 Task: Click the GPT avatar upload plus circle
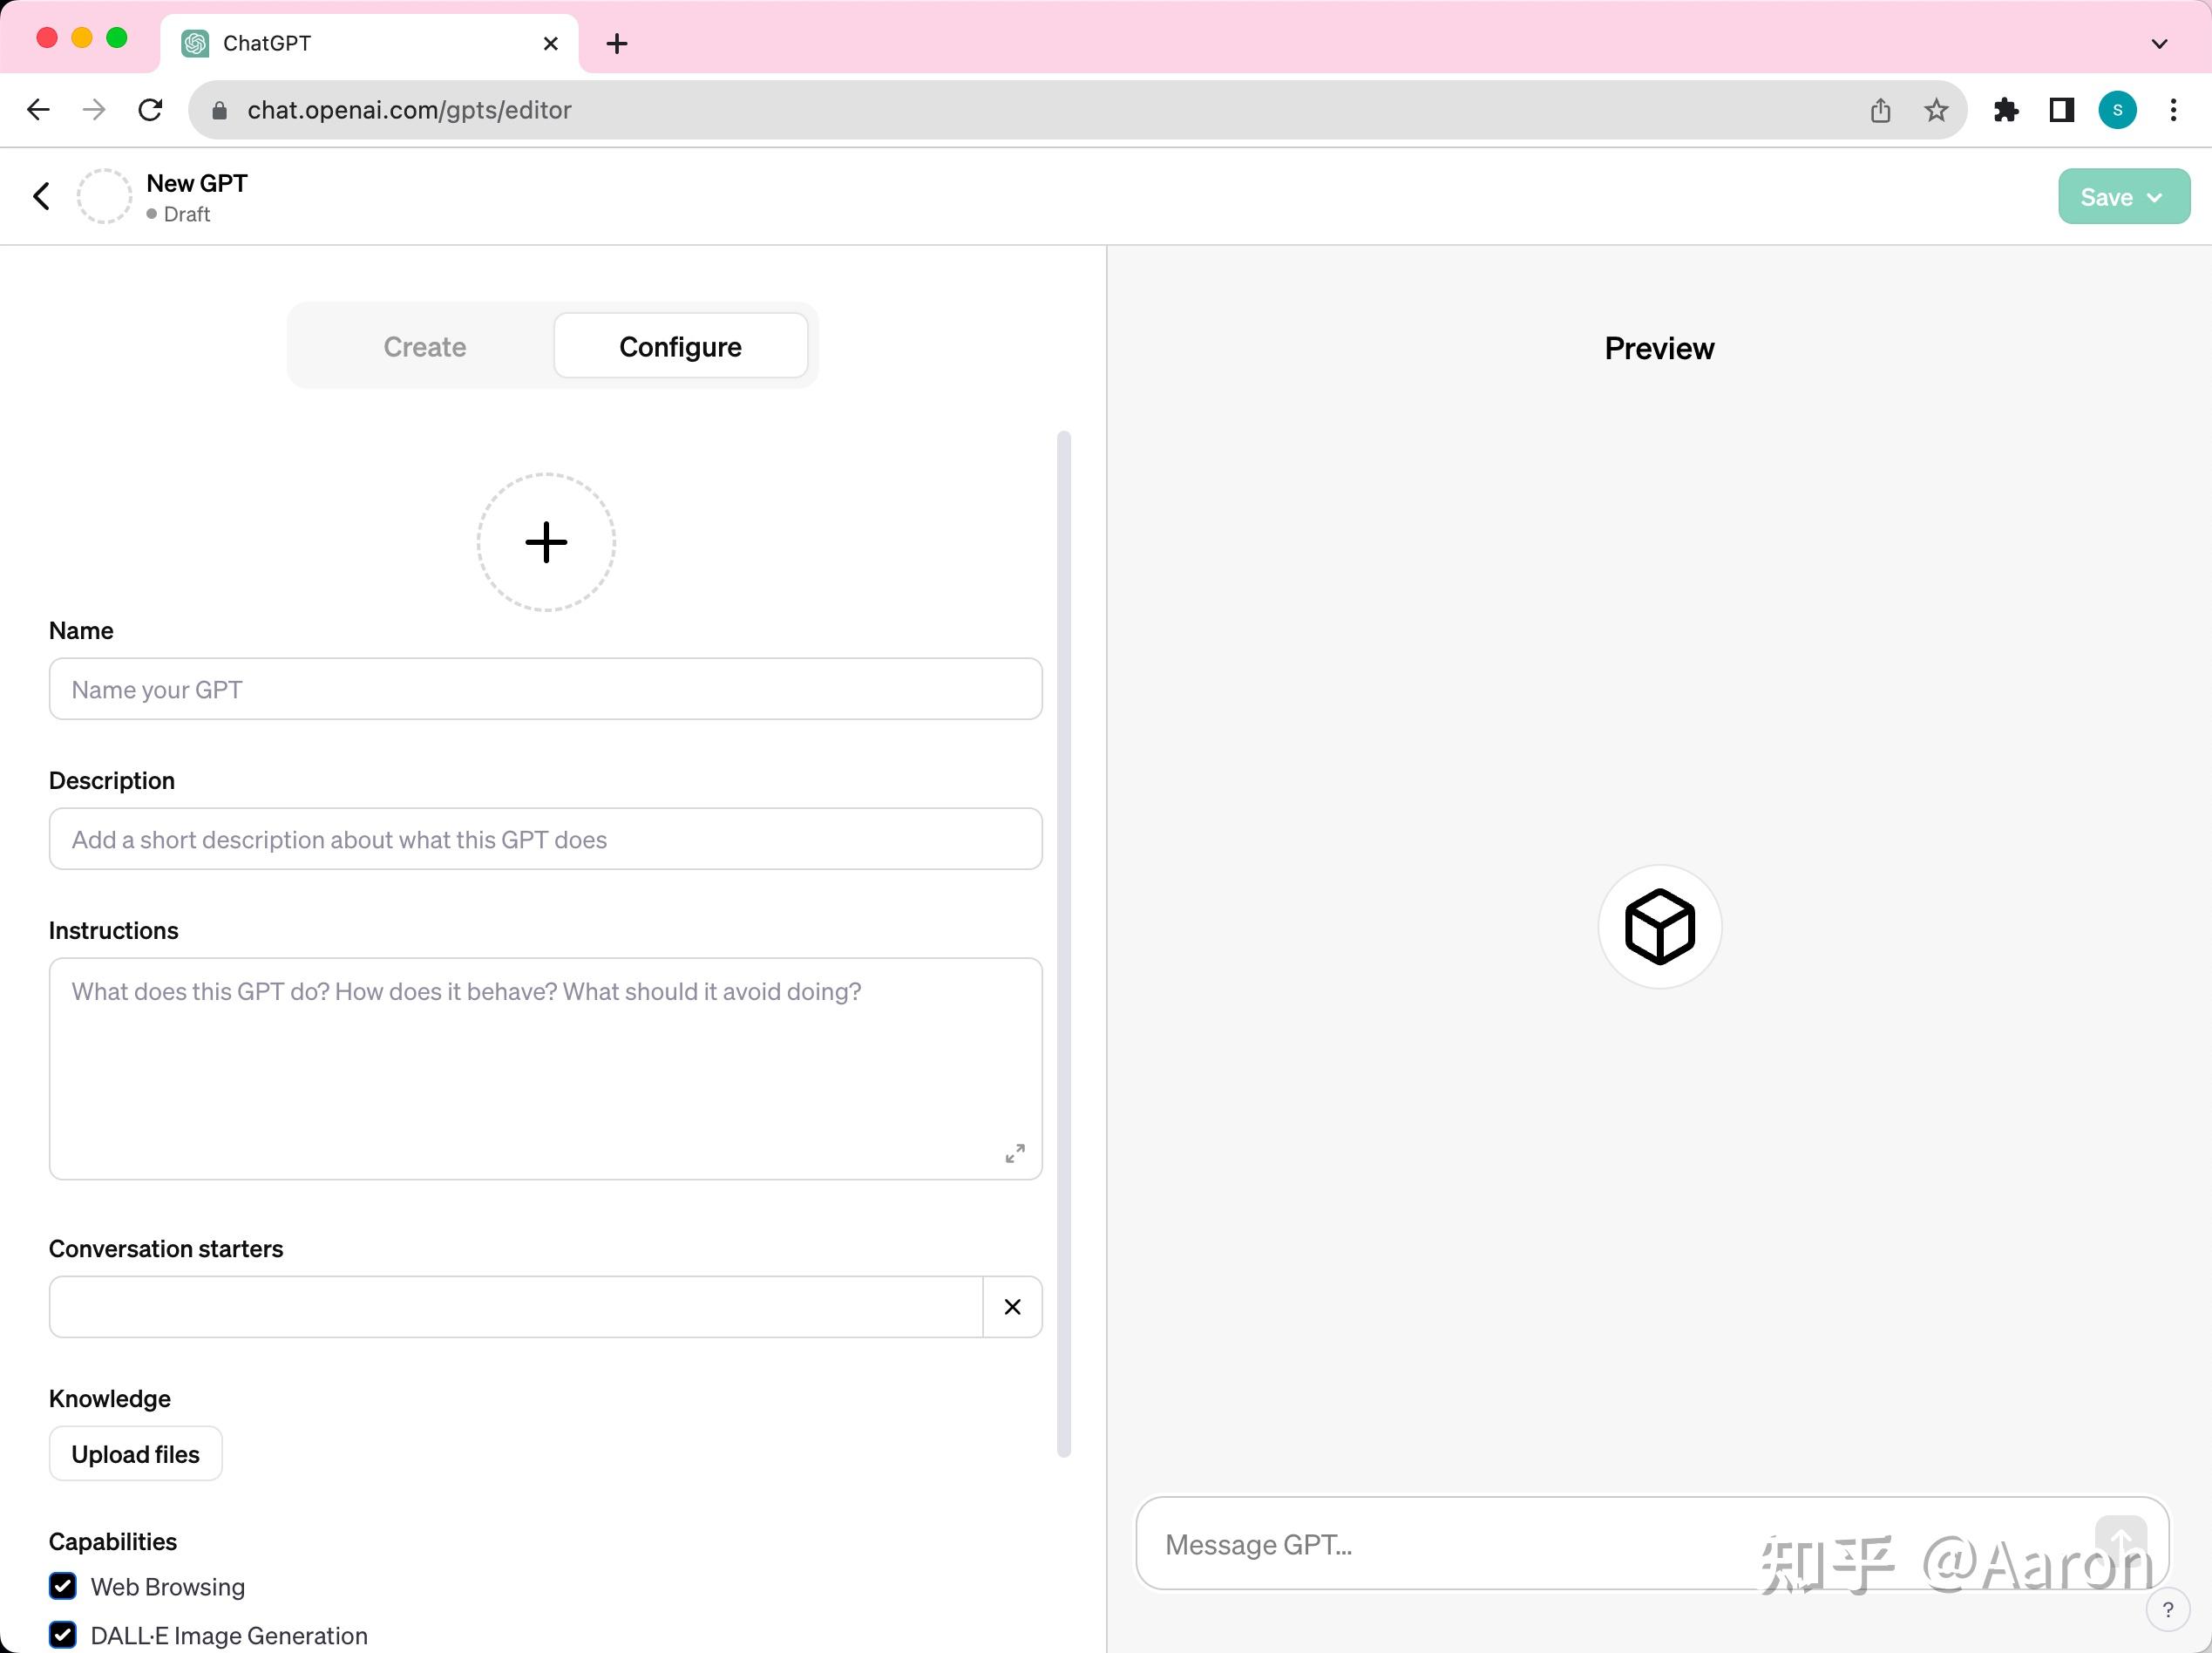pos(546,541)
